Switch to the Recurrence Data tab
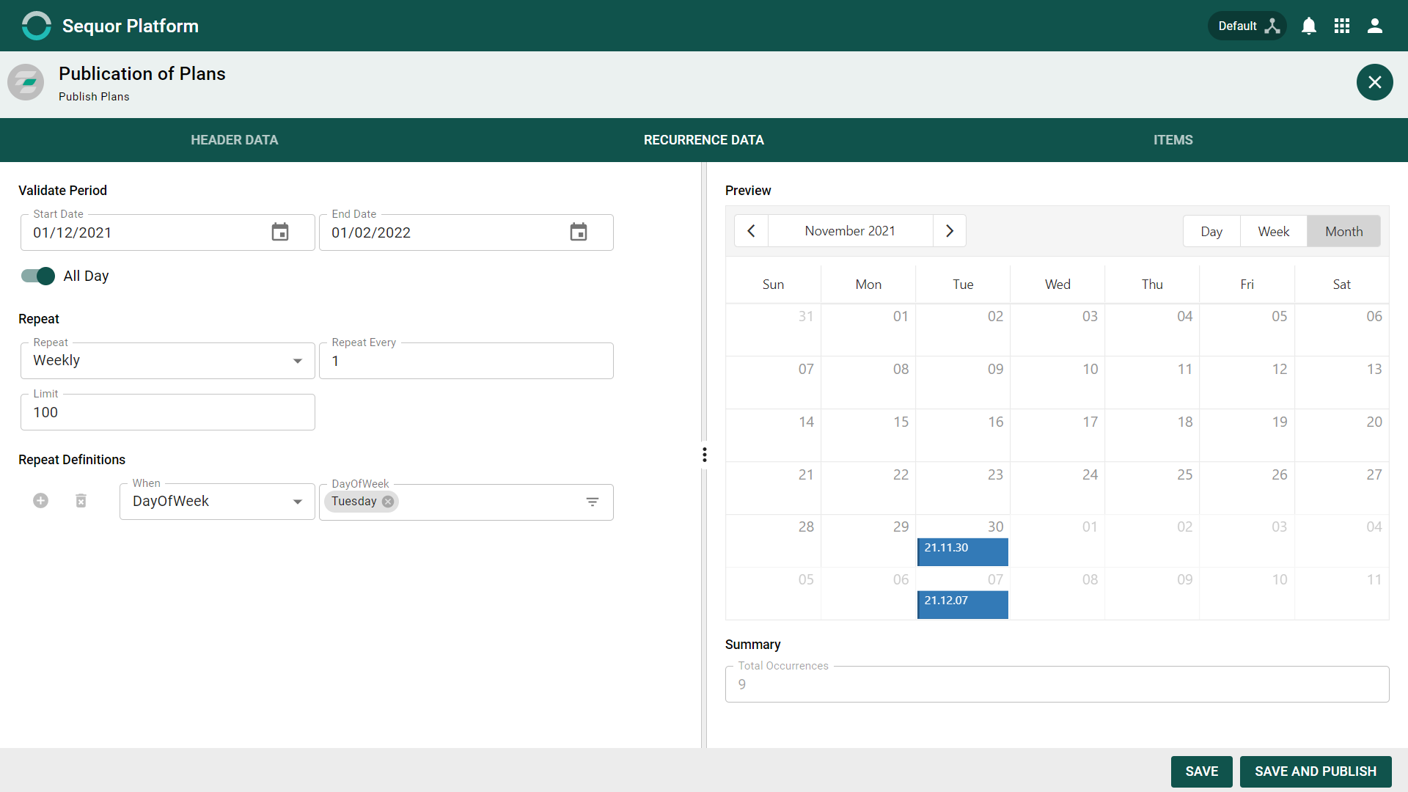This screenshot has width=1408, height=792. pyautogui.click(x=704, y=140)
